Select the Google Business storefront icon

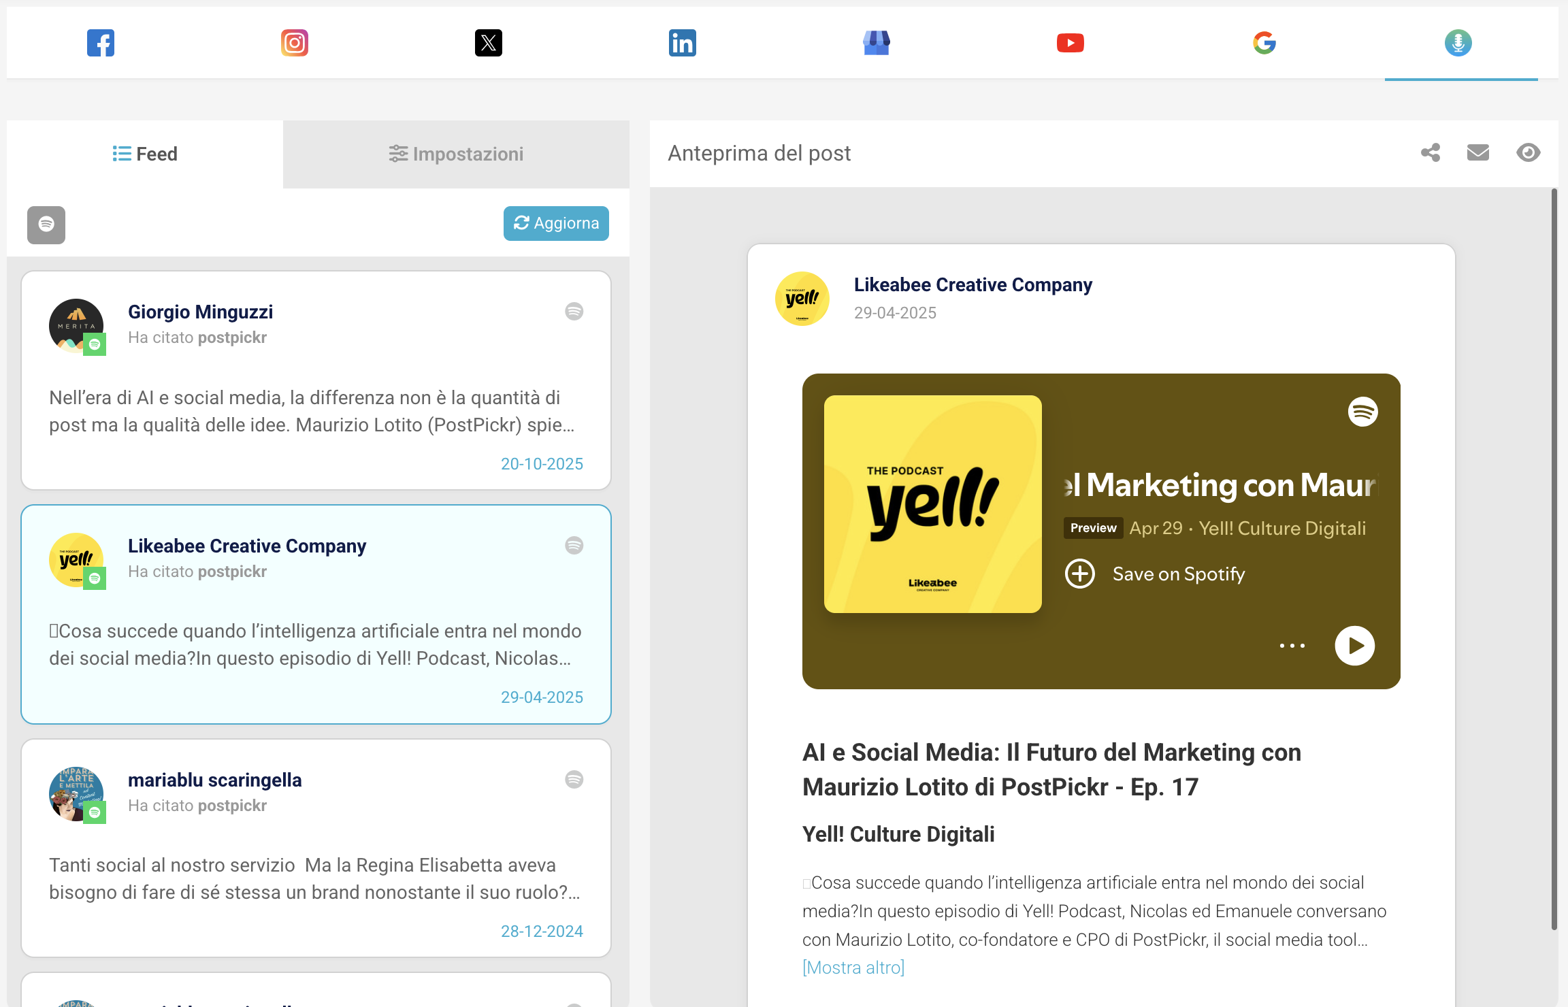(x=877, y=43)
